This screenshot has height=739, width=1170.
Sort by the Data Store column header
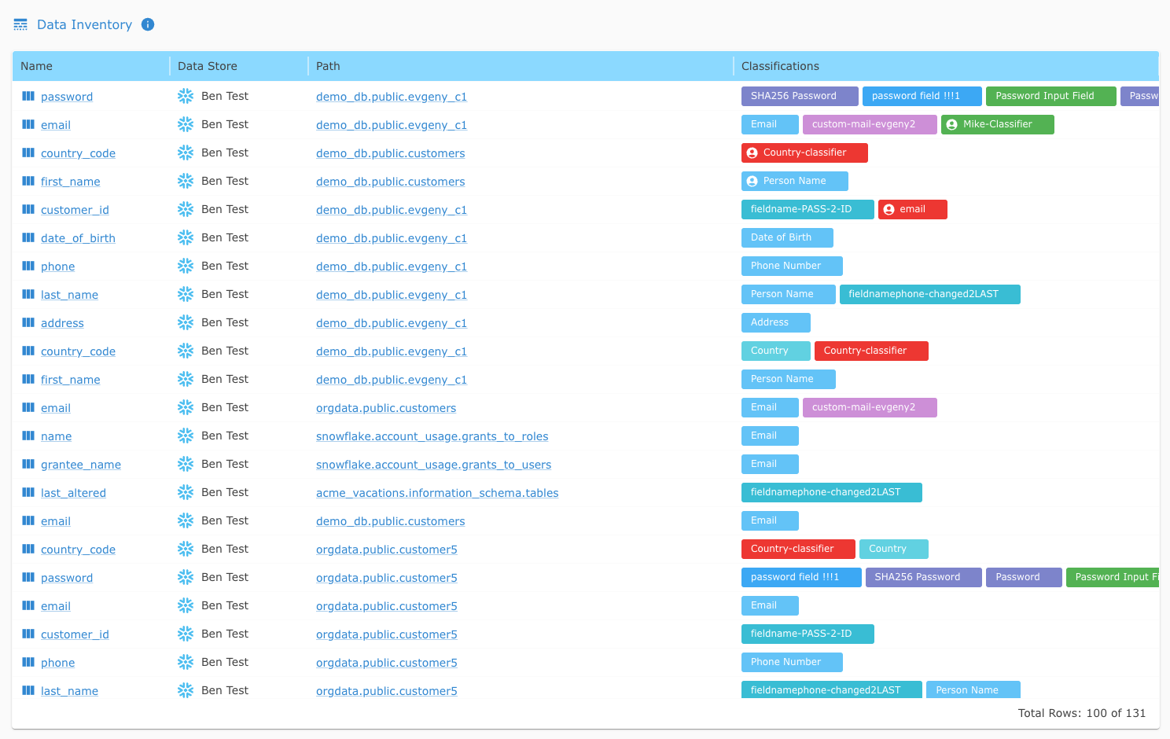208,66
